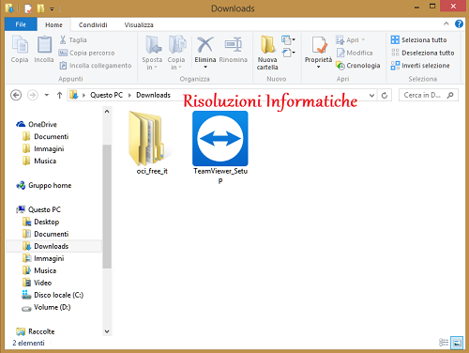Click the Cerca in Downloads search box
Screen dimensions: 469x353
(x=429, y=95)
